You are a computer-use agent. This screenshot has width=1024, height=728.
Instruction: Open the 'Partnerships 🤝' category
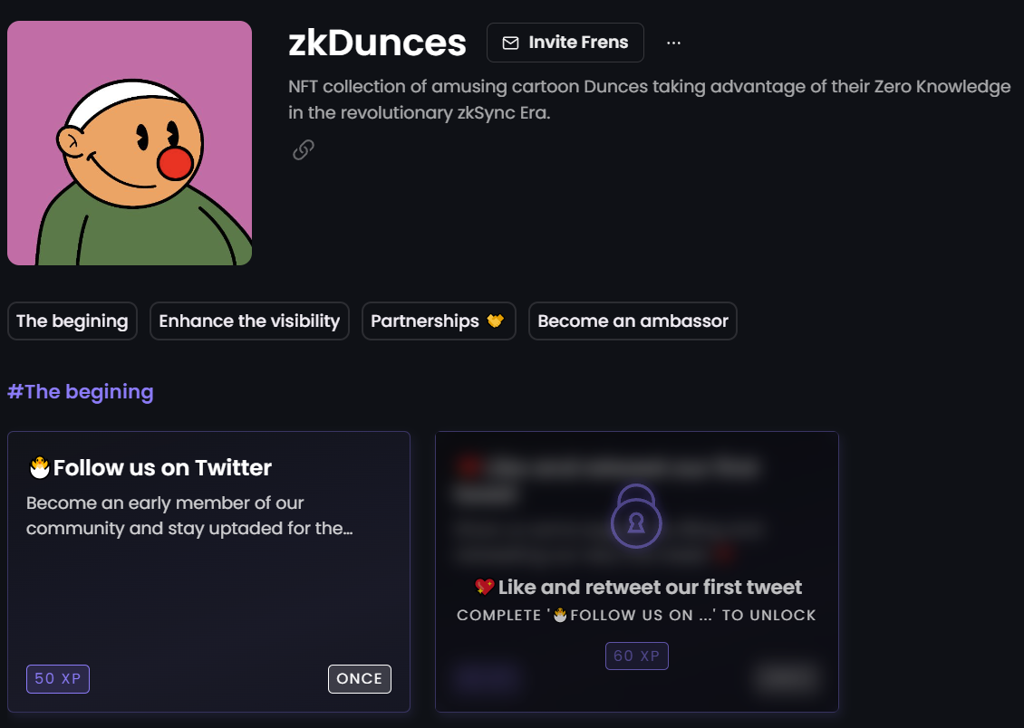439,321
